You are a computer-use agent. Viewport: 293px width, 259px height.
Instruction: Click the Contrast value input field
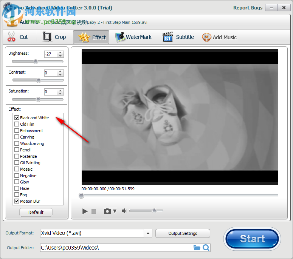click(x=51, y=73)
